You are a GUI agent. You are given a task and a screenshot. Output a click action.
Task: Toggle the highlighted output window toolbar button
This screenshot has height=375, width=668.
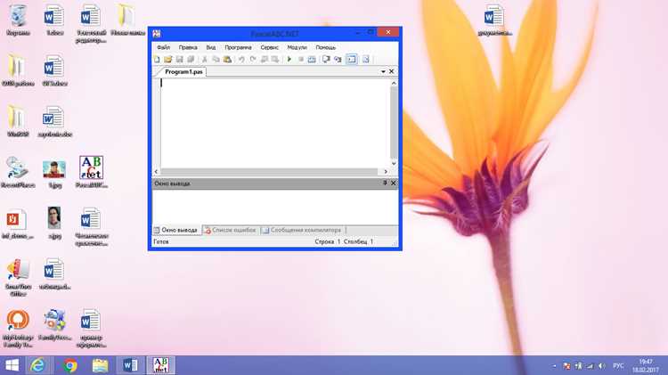click(x=352, y=59)
